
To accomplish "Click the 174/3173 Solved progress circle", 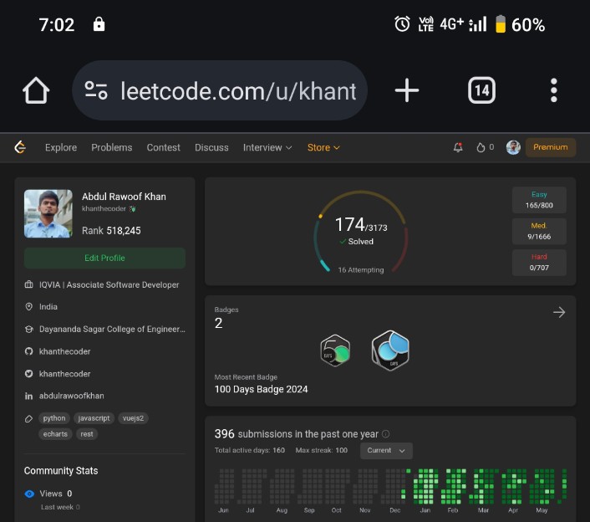I will pyautogui.click(x=361, y=231).
